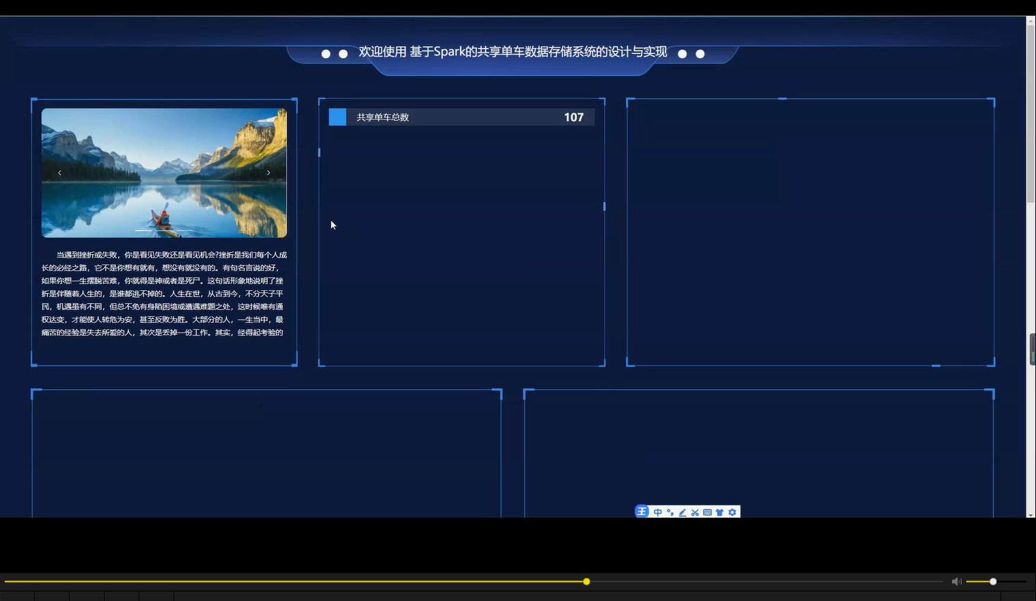Open the IME settings gear icon
1036x601 pixels.
732,512
